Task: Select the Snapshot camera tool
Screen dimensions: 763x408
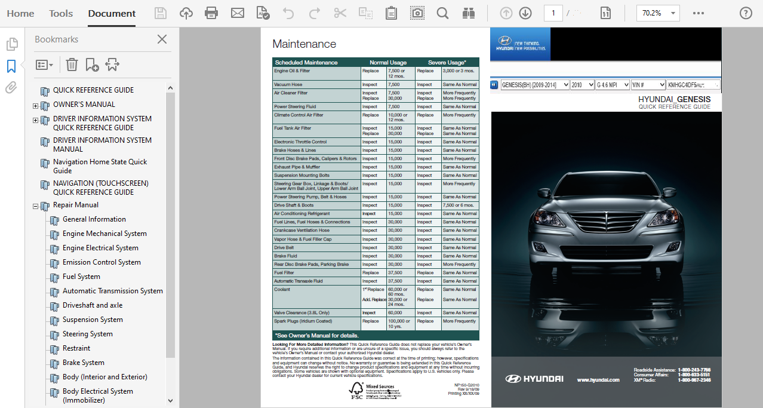Action: 416,12
